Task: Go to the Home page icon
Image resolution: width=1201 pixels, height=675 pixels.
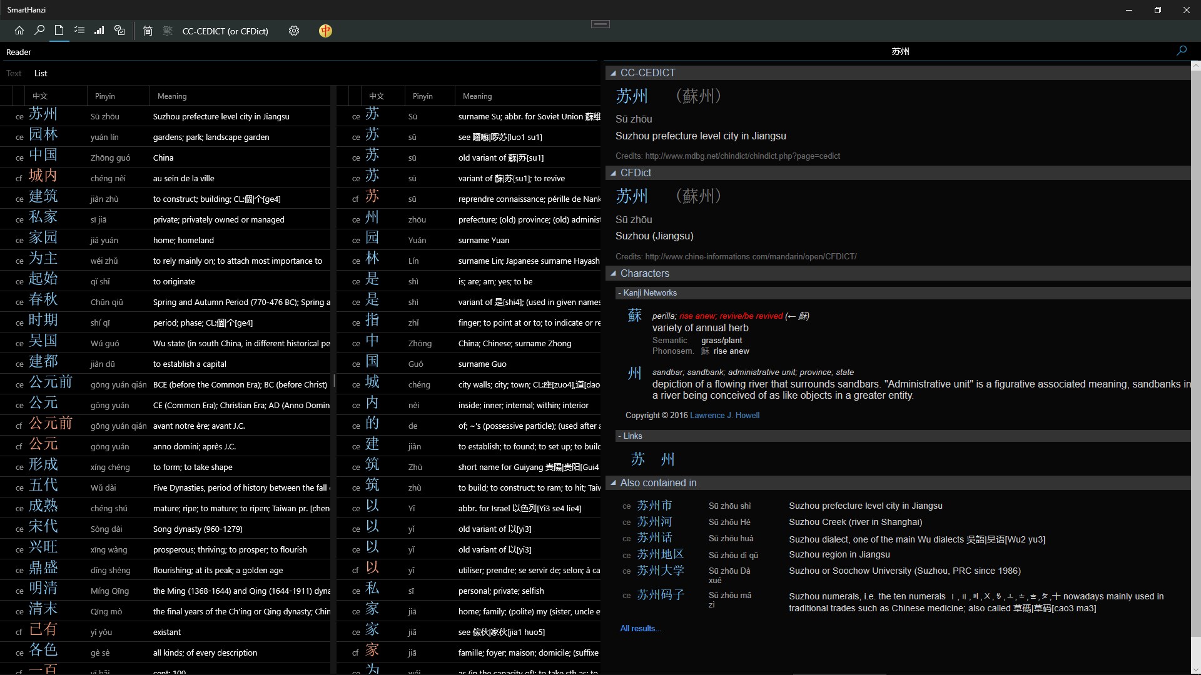Action: pos(19,30)
